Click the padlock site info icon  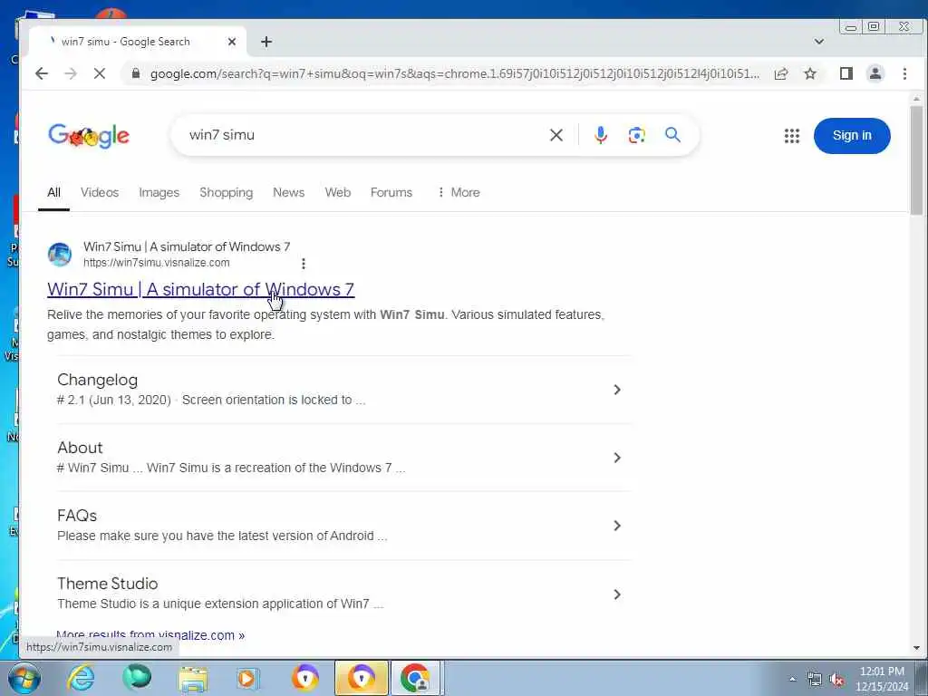[x=136, y=73]
